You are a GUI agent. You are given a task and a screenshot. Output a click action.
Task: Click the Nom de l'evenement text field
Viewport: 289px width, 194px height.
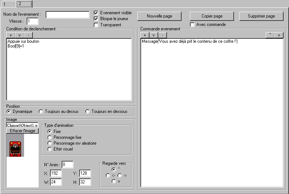click(67, 15)
